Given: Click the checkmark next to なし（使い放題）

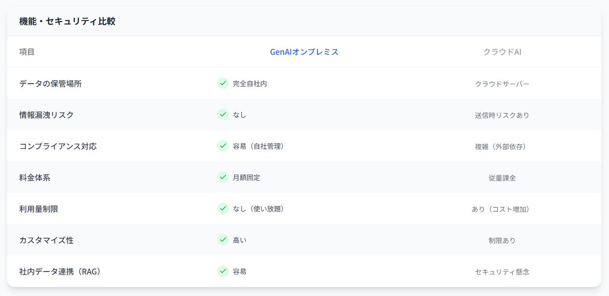Looking at the screenshot, I should 223,208.
